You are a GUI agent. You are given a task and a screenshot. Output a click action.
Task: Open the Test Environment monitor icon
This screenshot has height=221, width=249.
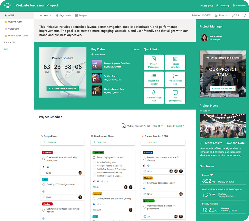click(x=175, y=92)
